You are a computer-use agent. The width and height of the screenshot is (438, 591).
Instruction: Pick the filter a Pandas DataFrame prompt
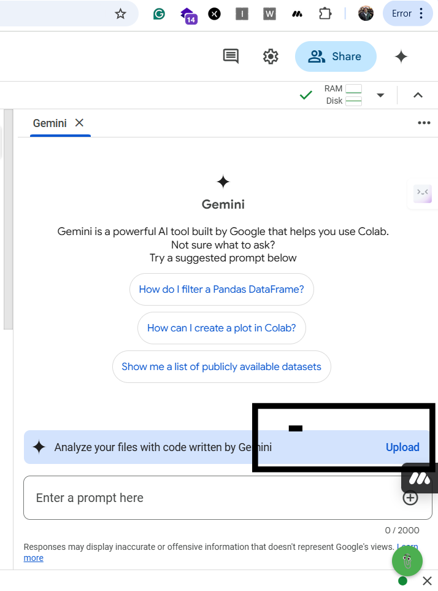pyautogui.click(x=221, y=290)
